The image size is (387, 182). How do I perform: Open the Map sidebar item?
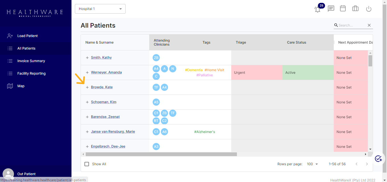[21, 86]
